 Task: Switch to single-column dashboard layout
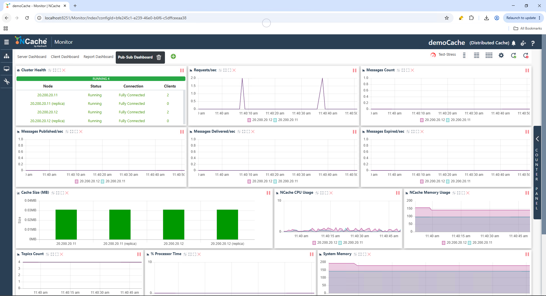[x=464, y=55]
